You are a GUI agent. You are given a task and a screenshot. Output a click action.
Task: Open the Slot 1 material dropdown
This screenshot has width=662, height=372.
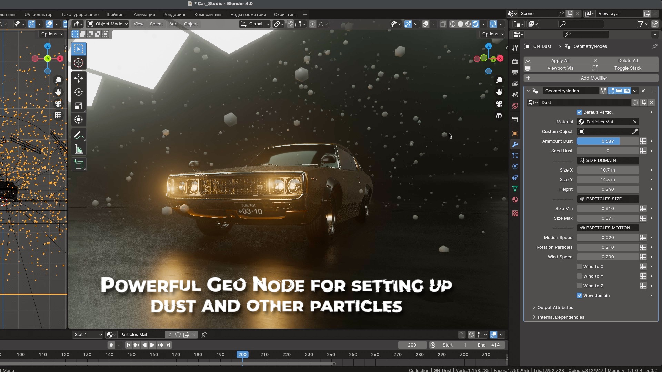pyautogui.click(x=88, y=334)
